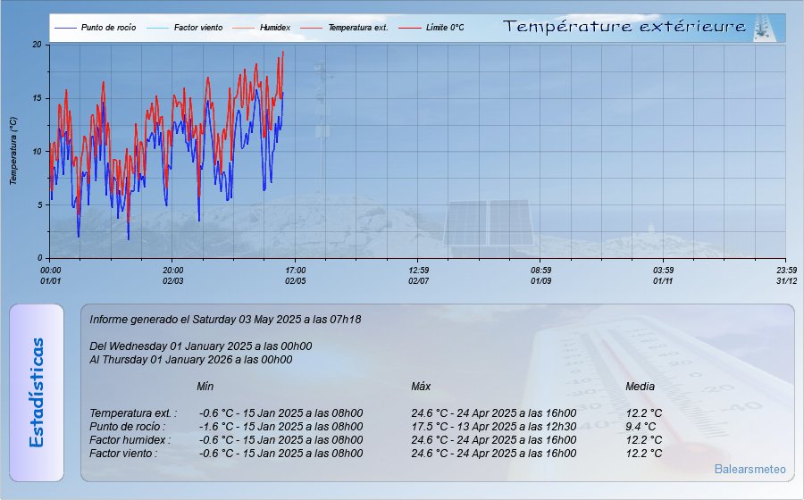The width and height of the screenshot is (804, 500).
Task: Click the Temperatura ext. row label in statistics
Action: [x=133, y=412]
